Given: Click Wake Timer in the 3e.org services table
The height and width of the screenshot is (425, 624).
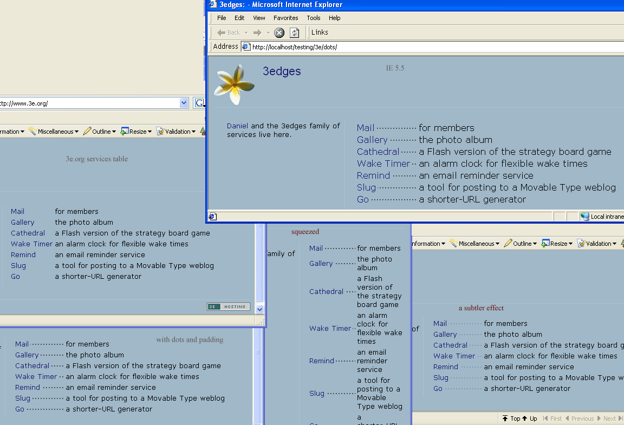Looking at the screenshot, I should (31, 244).
